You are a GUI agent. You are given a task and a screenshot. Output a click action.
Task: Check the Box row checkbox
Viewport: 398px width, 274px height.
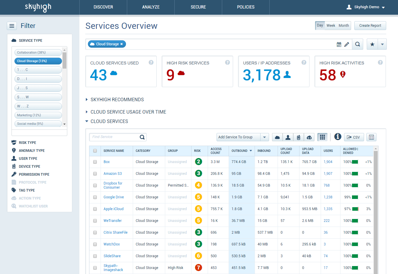pyautogui.click(x=95, y=162)
